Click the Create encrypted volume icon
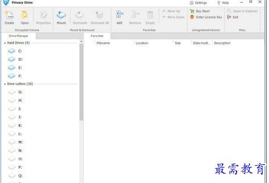This screenshot has width=269, height=183. [x=9, y=15]
